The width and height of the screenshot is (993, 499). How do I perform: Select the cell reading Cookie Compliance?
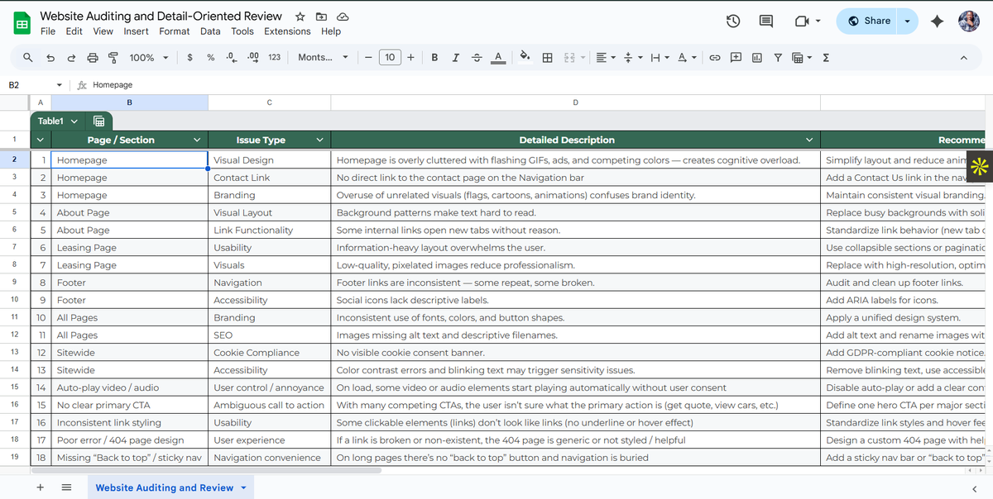coord(269,353)
